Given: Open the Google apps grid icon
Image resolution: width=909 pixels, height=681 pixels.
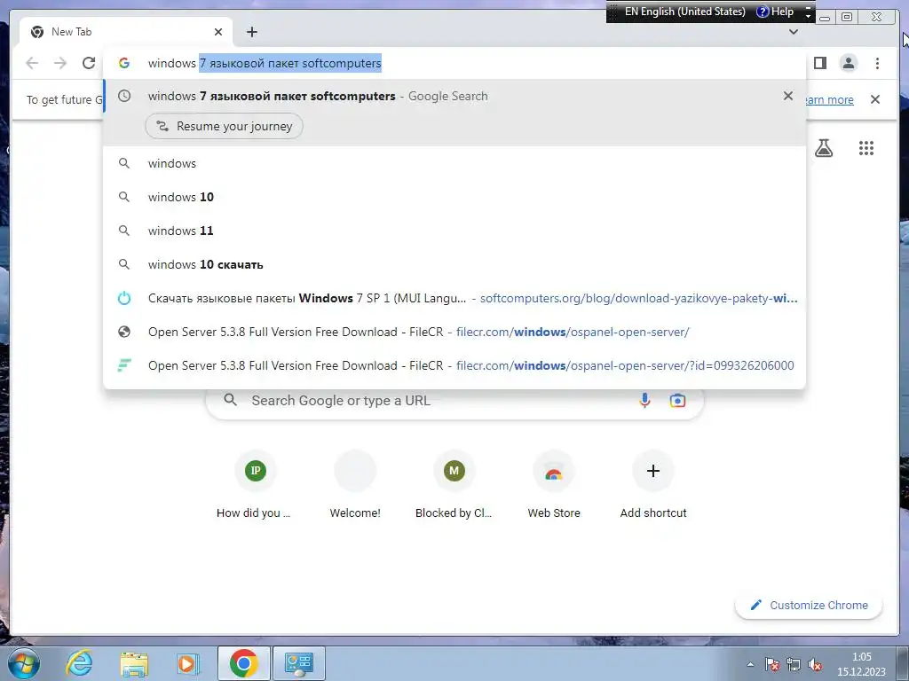Looking at the screenshot, I should click(x=866, y=148).
